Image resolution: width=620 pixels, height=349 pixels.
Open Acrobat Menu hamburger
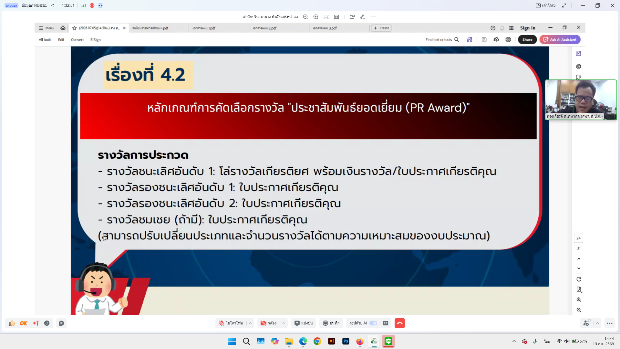46,28
